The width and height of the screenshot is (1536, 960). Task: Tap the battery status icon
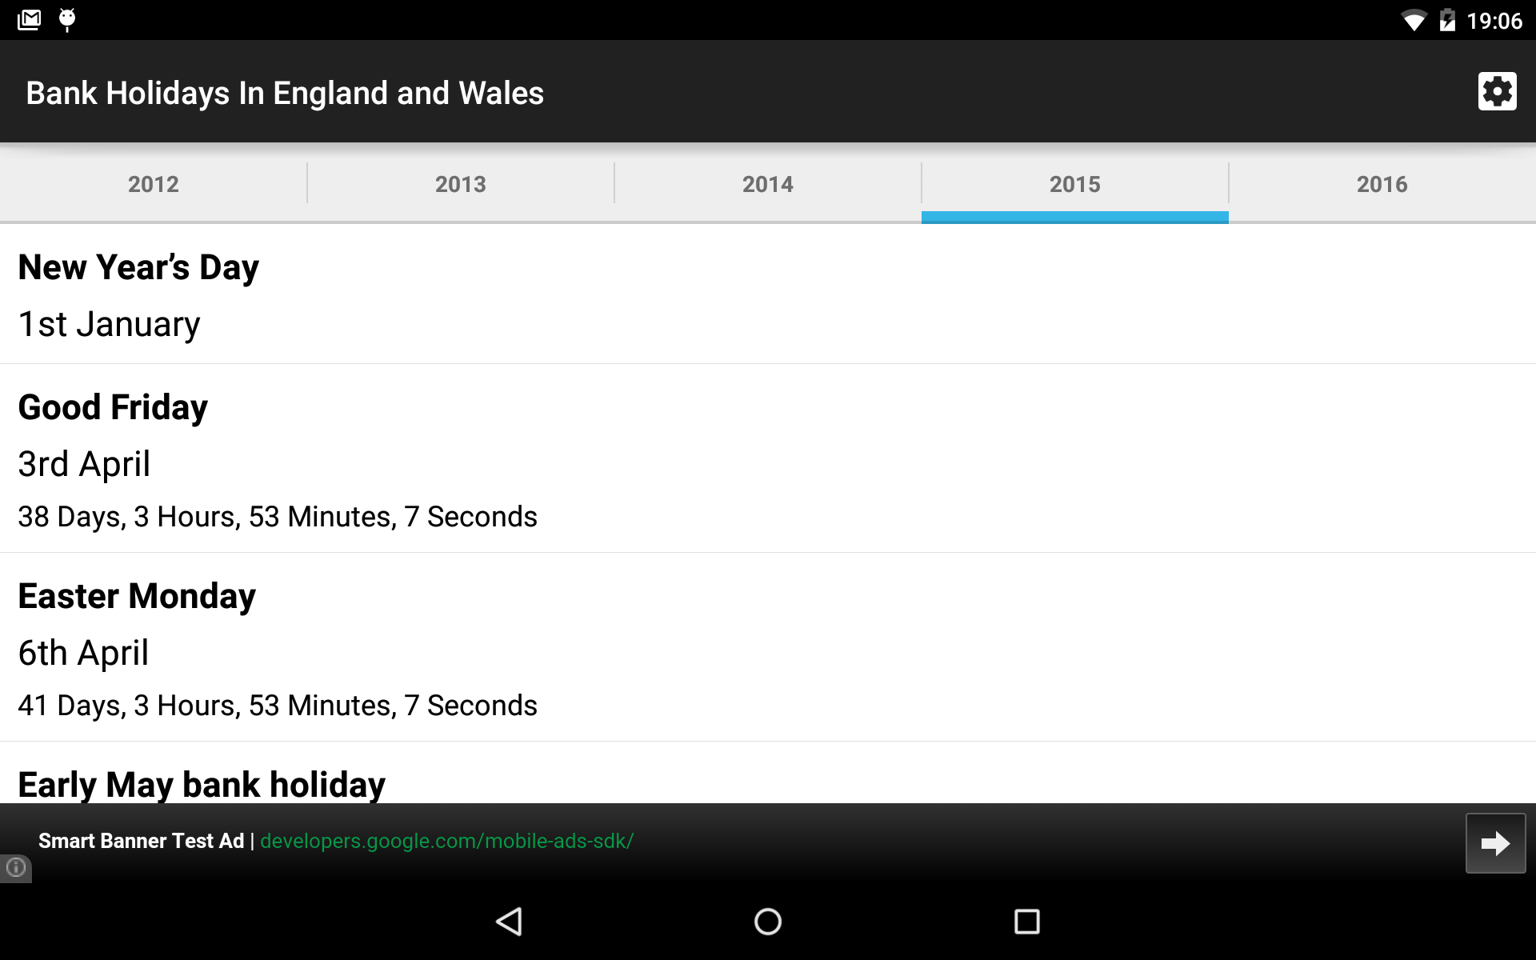click(x=1446, y=20)
